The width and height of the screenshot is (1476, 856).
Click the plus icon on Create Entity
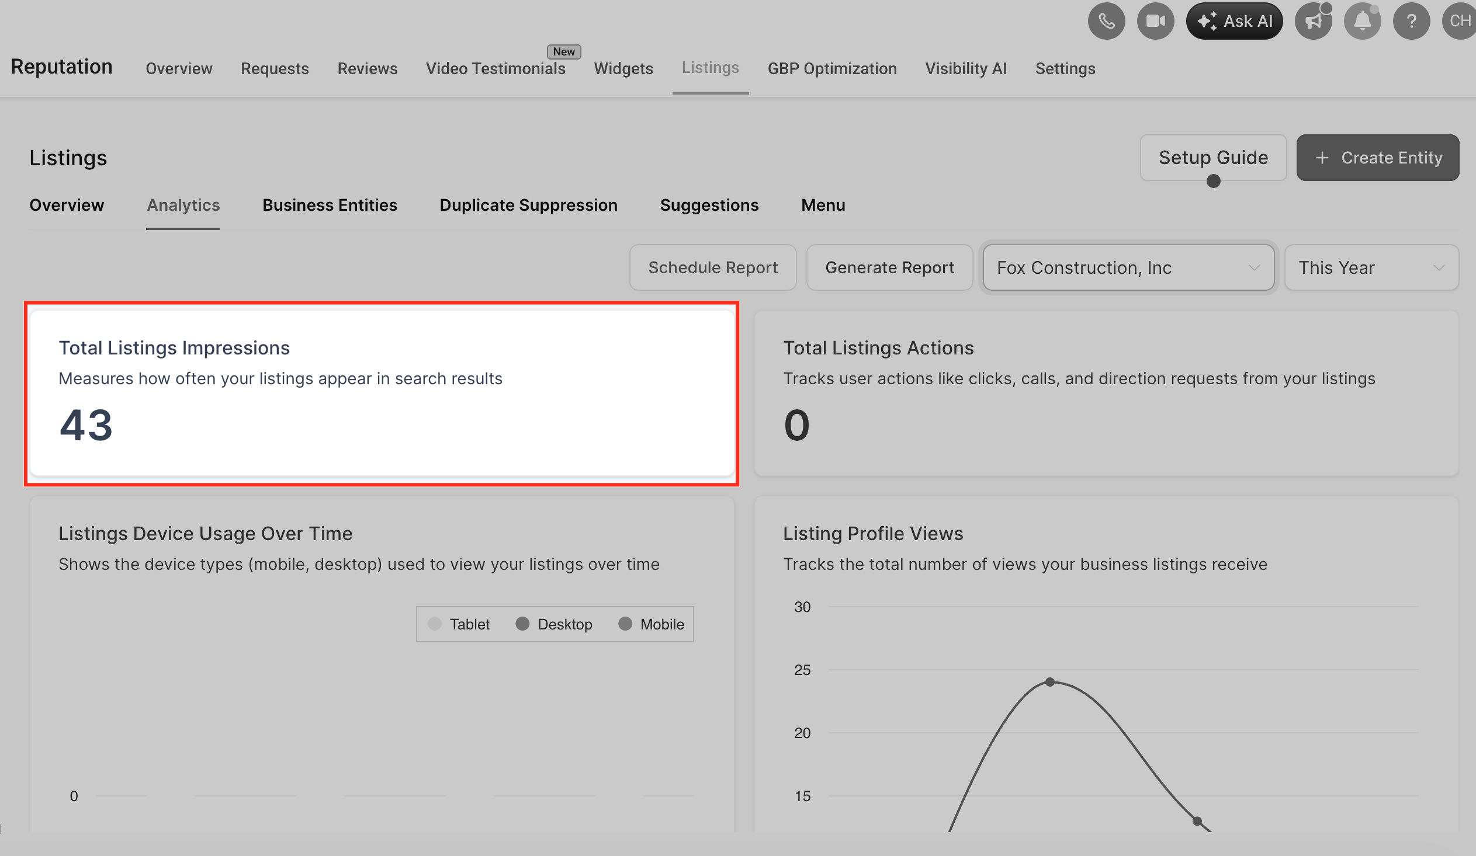point(1322,158)
